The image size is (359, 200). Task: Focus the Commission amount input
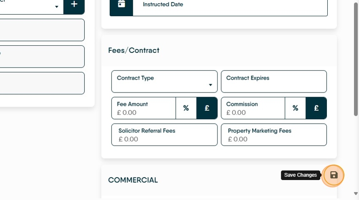(253, 108)
